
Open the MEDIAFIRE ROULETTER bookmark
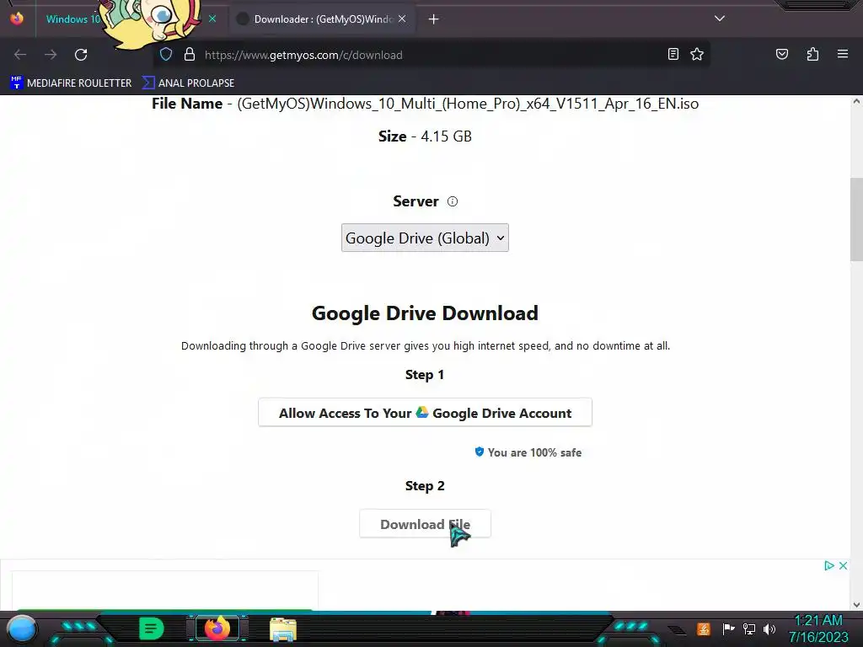(x=71, y=83)
